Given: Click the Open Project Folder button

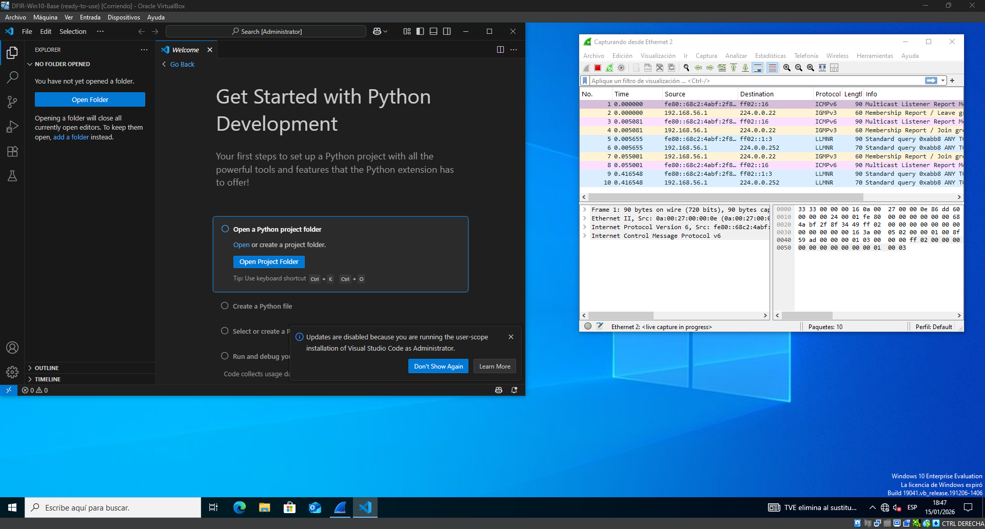Looking at the screenshot, I should (269, 262).
